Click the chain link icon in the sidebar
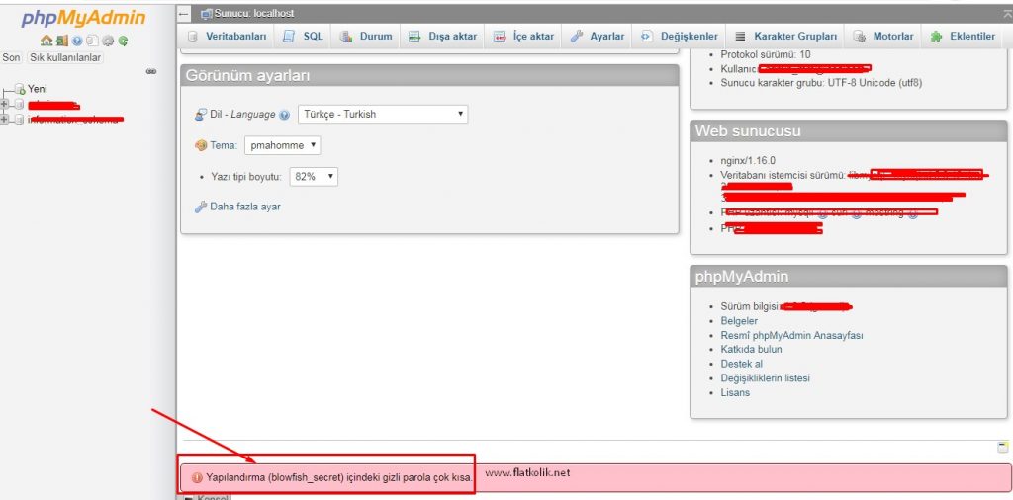Viewport: 1013px width, 500px height. tap(151, 71)
